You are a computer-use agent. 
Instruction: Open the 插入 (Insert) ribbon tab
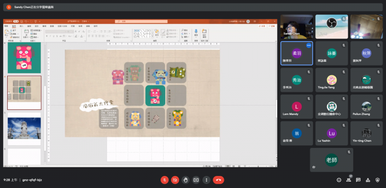click(x=21, y=26)
